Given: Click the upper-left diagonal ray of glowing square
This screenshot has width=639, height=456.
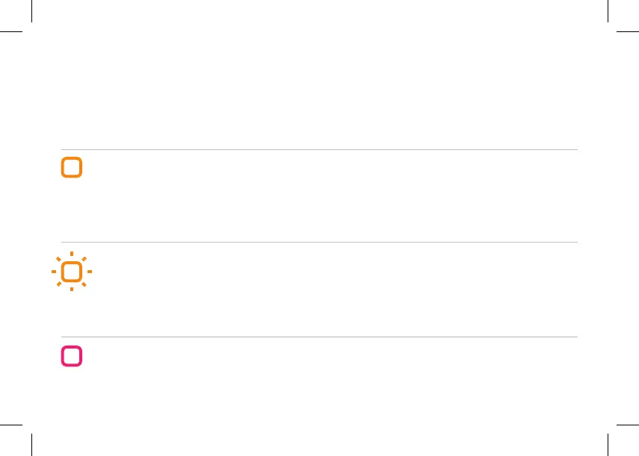Looking at the screenshot, I should point(59,259).
